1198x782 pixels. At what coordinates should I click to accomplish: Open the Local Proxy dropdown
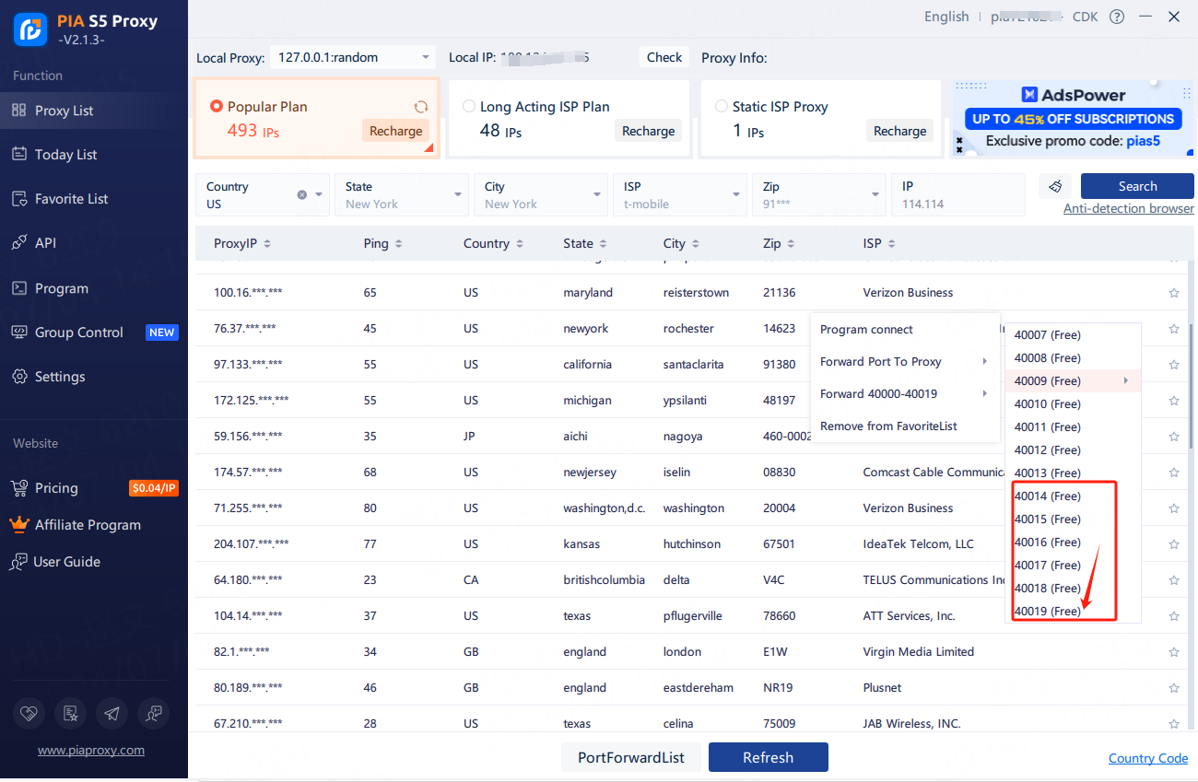point(352,57)
